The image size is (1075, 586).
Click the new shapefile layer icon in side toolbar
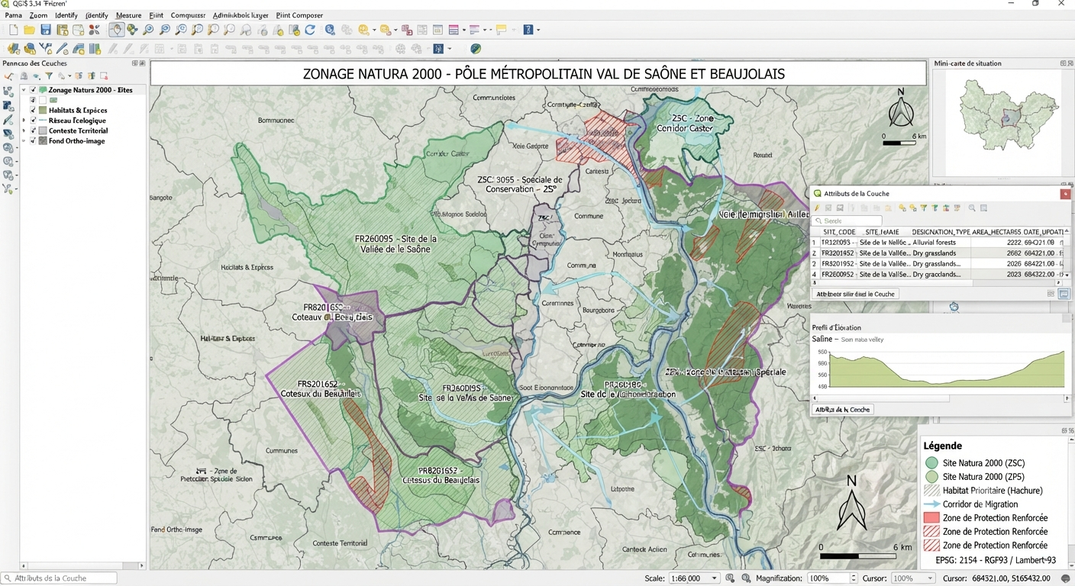(x=8, y=92)
